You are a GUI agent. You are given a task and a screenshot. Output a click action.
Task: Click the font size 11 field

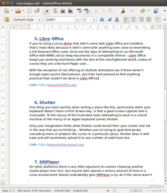[x=87, y=20]
